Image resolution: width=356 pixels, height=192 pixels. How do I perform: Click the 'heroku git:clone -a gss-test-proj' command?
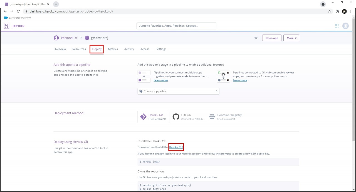pyautogui.click(x=165, y=185)
